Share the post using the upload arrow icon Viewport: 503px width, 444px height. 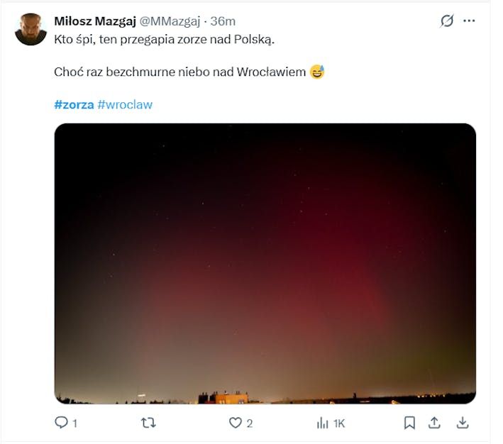click(x=435, y=423)
